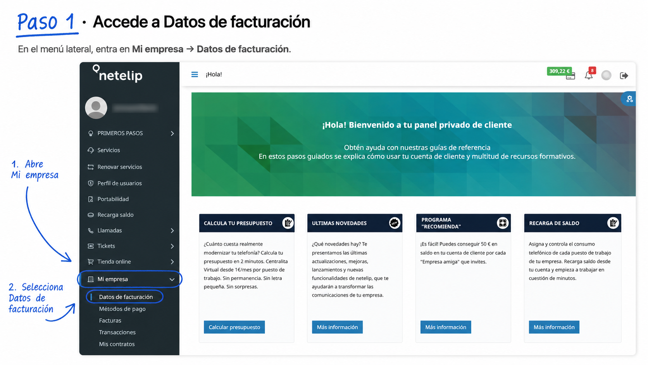Click the Calcular presupuesto button
Screen dimensions: 648x365
pos(234,327)
